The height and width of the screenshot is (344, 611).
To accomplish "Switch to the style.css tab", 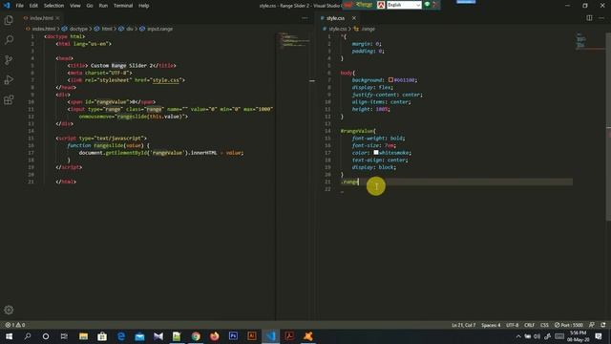I will pos(335,18).
